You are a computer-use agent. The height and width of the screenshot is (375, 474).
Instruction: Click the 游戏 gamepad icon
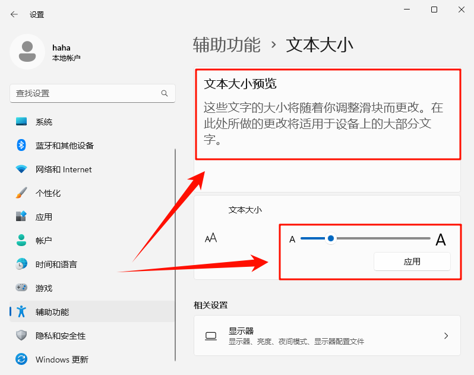tap(21, 288)
